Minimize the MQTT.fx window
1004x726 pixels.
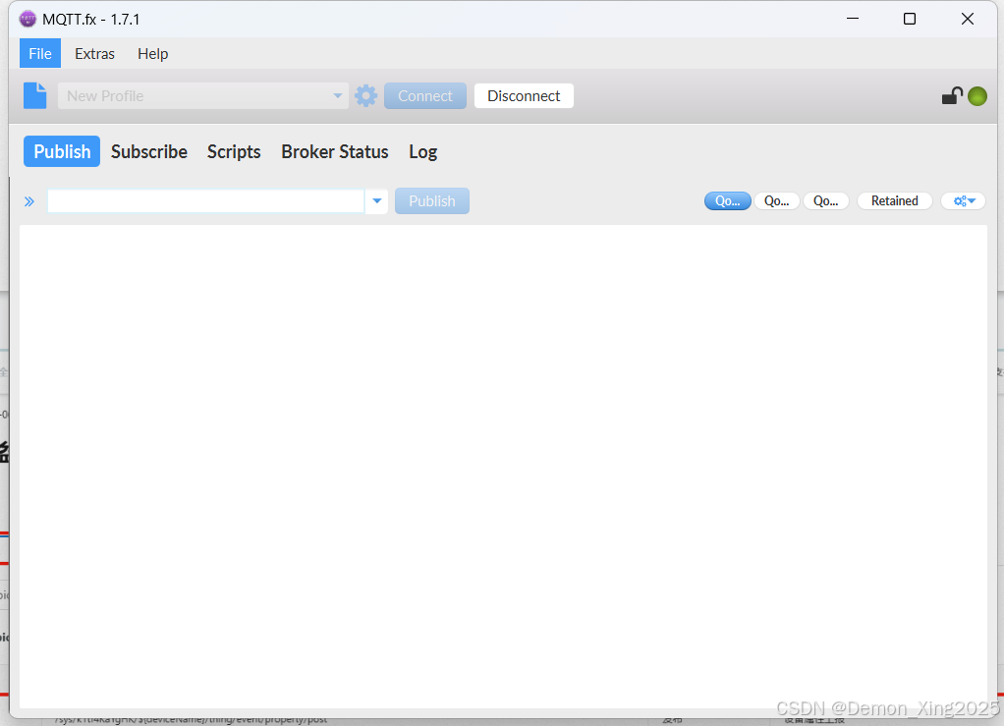pyautogui.click(x=853, y=20)
